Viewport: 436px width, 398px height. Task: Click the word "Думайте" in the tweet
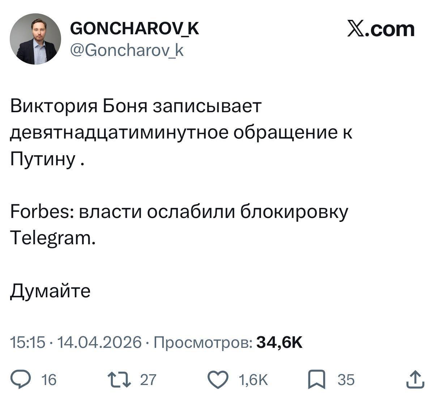click(x=50, y=290)
